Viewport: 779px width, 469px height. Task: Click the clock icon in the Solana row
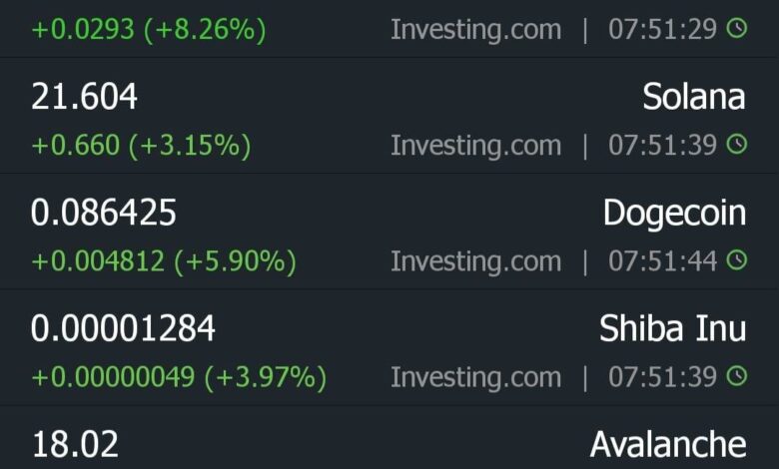736,145
